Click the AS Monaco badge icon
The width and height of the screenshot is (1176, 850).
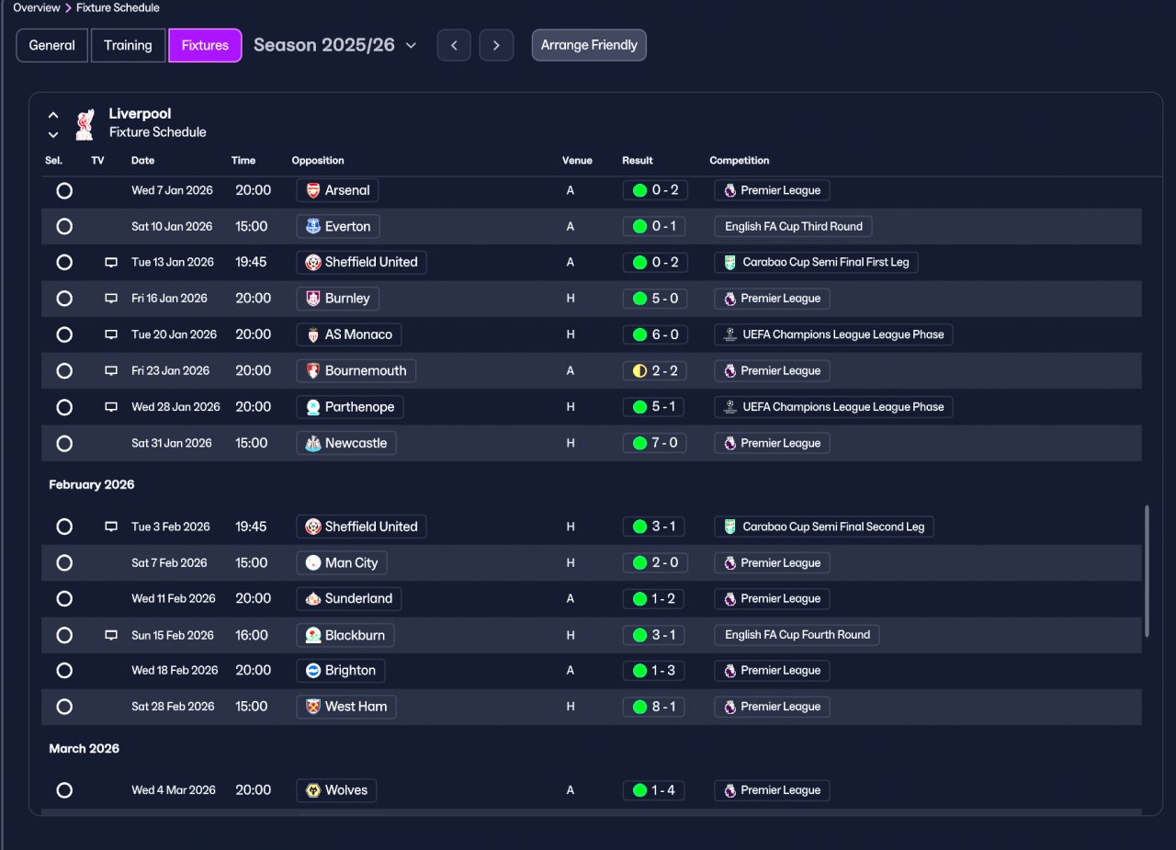click(x=313, y=334)
